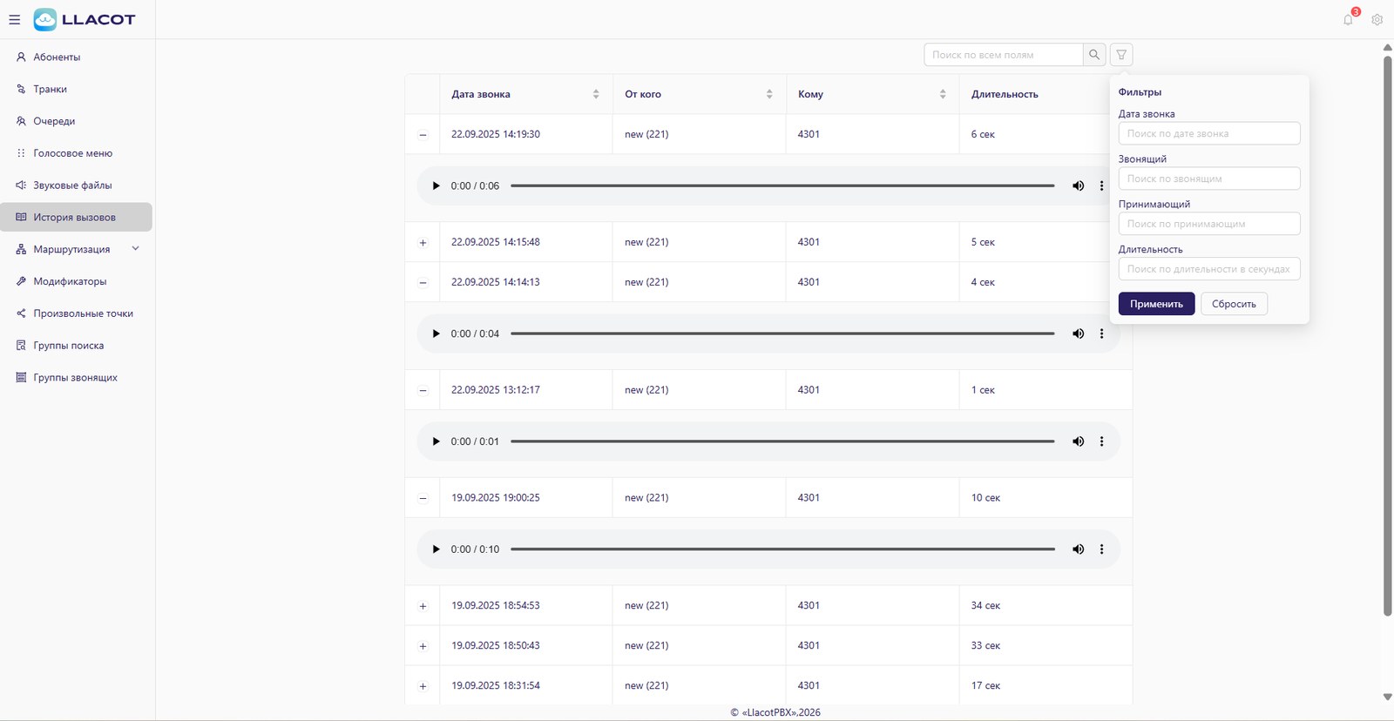Open the Абоненты section
Image resolution: width=1394 pixels, height=721 pixels.
click(76, 57)
